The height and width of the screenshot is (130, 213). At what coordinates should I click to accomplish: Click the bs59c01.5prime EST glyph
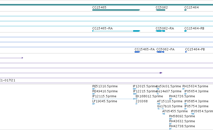[x=158, y=89]
